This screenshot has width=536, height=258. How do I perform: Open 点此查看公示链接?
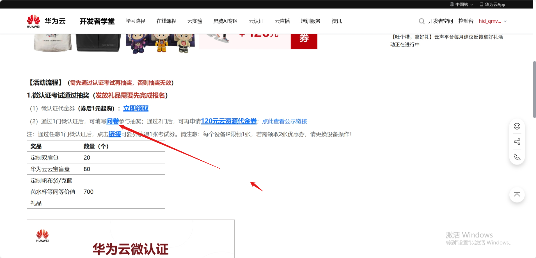285,121
